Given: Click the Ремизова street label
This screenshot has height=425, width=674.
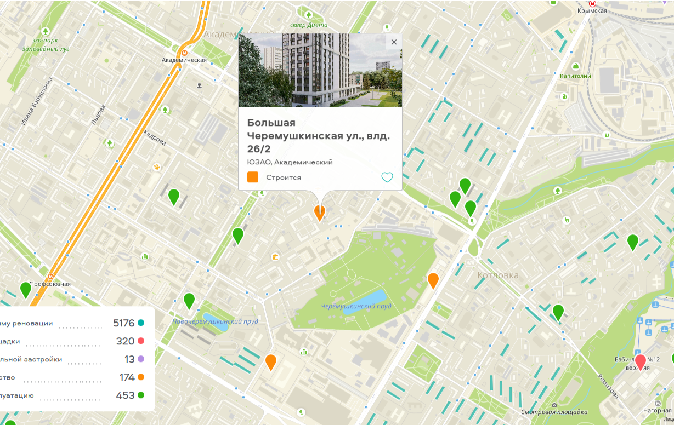Looking at the screenshot, I should click(609, 387).
